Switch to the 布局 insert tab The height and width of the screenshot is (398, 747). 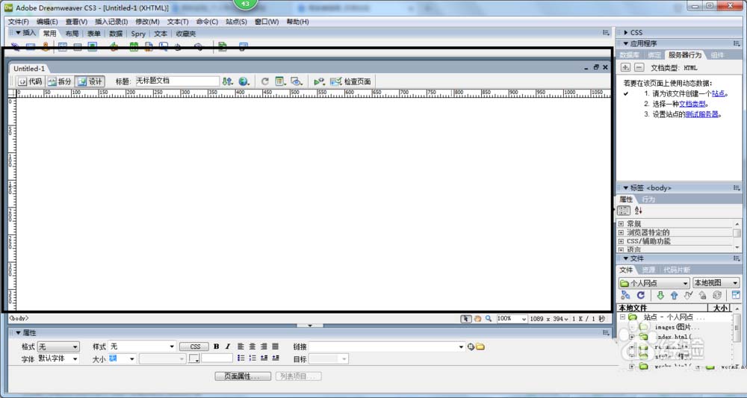point(72,34)
